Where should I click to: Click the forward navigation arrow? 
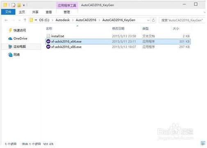coord(14,20)
